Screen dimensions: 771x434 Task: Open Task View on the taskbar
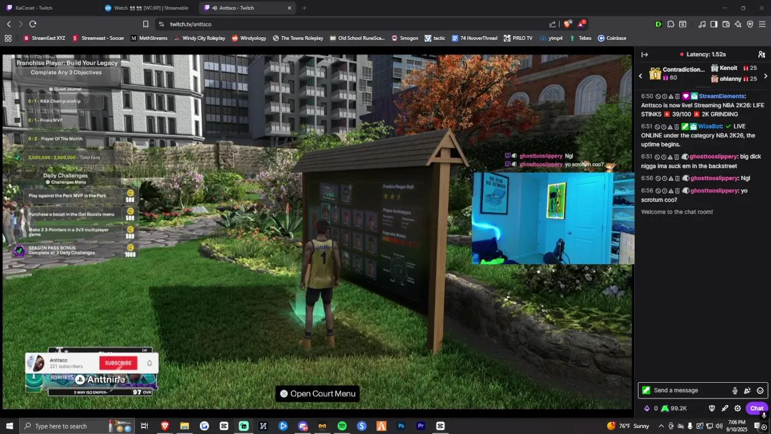tap(145, 426)
